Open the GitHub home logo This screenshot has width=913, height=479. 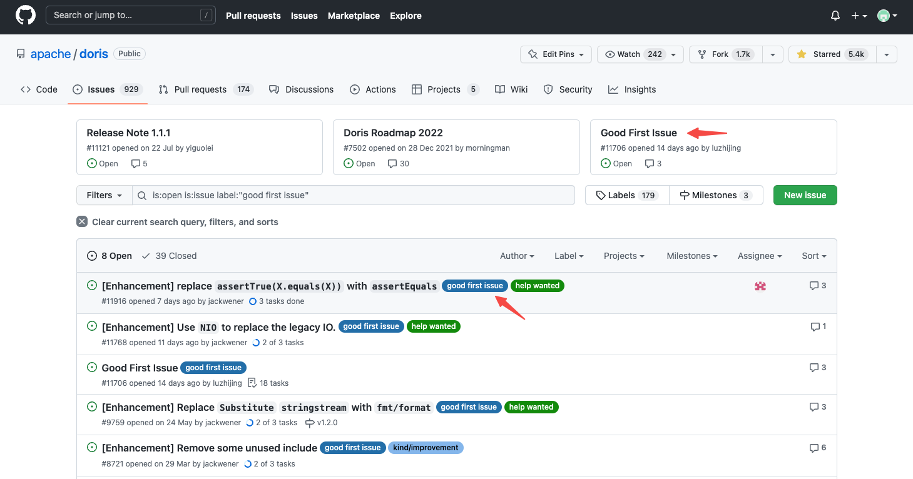pos(26,15)
